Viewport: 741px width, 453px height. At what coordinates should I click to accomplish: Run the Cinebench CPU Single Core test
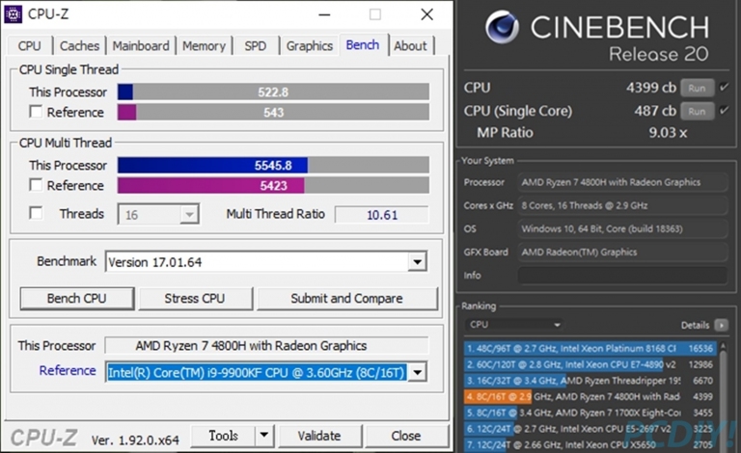(x=697, y=112)
